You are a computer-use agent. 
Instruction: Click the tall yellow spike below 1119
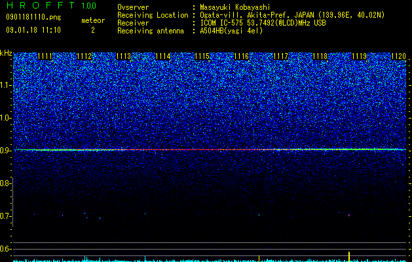click(x=349, y=257)
